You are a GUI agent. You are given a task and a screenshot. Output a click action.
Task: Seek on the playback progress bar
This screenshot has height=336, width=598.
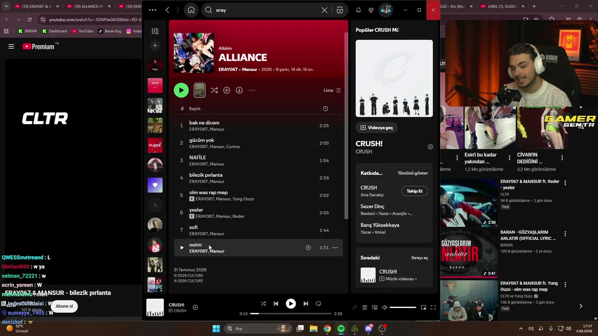pyautogui.click(x=291, y=314)
